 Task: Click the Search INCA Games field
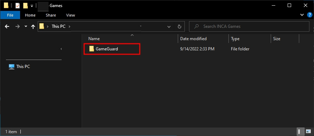point(249,26)
